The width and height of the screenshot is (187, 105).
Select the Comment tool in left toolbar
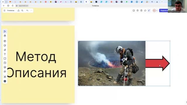point(5,71)
